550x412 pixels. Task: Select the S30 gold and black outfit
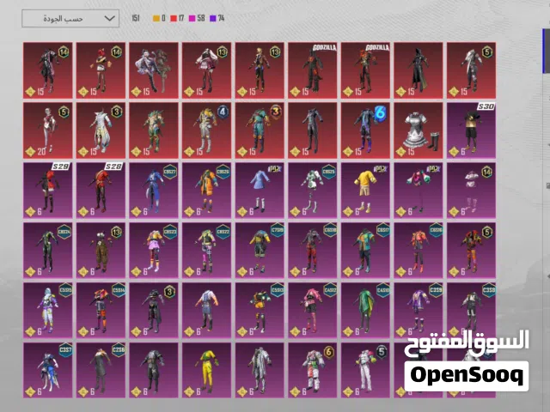pyautogui.click(x=472, y=130)
